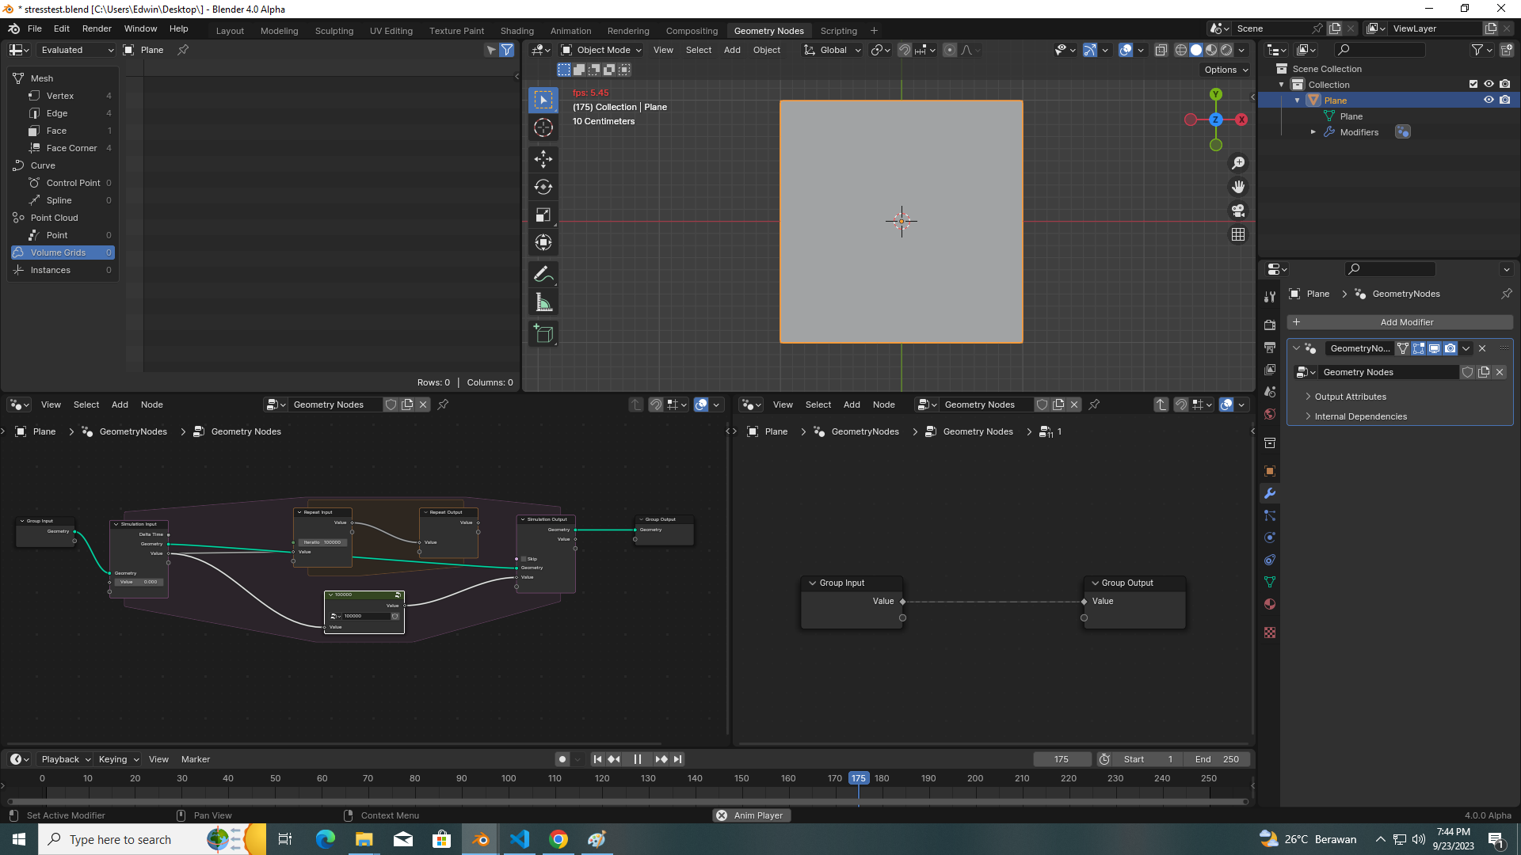Image resolution: width=1521 pixels, height=855 pixels.
Task: Select the Scale tool
Action: coord(543,215)
